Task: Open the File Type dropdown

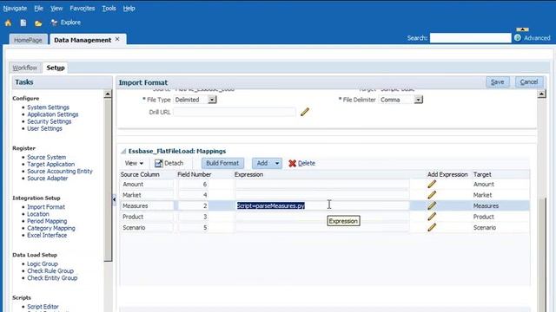Action: click(212, 100)
